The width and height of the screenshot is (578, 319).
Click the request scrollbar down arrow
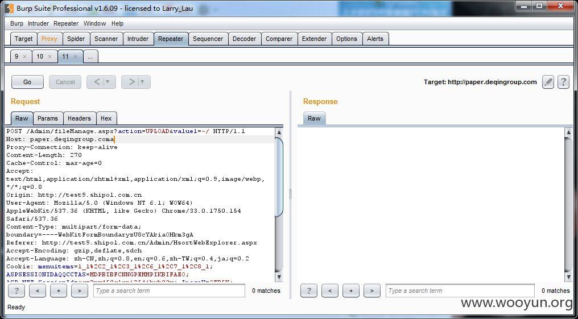point(279,277)
